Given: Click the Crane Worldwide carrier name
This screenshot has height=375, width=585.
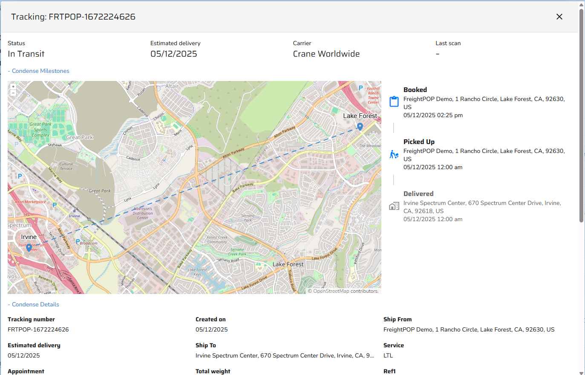Looking at the screenshot, I should (x=326, y=54).
